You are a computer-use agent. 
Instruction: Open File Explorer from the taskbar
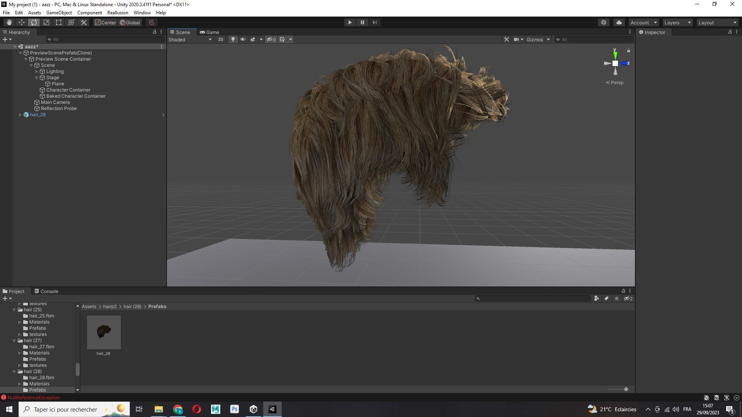pyautogui.click(x=159, y=409)
